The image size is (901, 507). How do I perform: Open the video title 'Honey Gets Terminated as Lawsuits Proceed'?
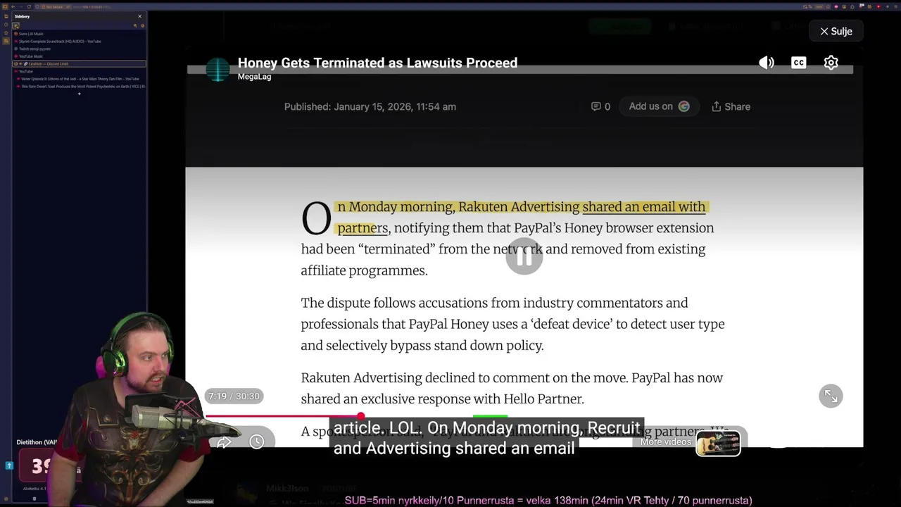pos(377,63)
